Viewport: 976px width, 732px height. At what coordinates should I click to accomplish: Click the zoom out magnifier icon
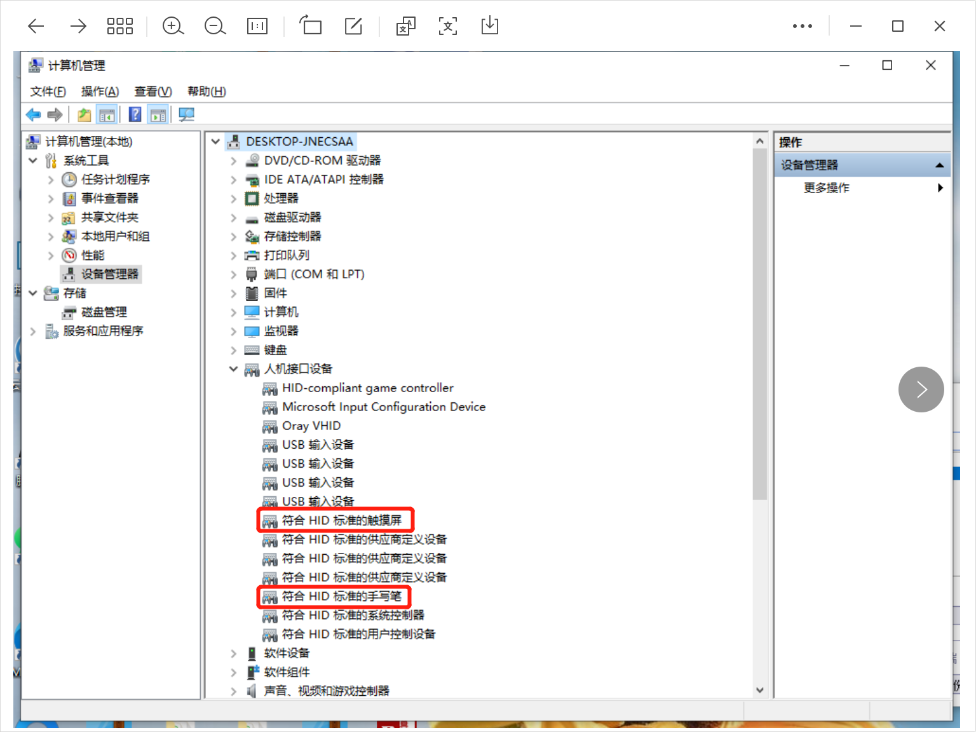(x=215, y=26)
